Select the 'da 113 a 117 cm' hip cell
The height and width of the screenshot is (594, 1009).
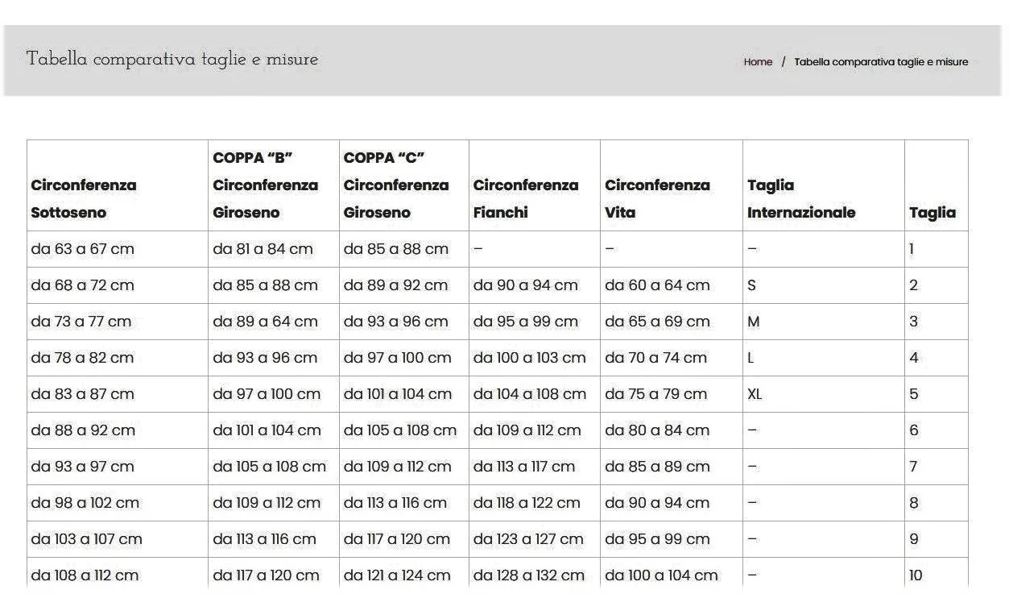pyautogui.click(x=523, y=467)
